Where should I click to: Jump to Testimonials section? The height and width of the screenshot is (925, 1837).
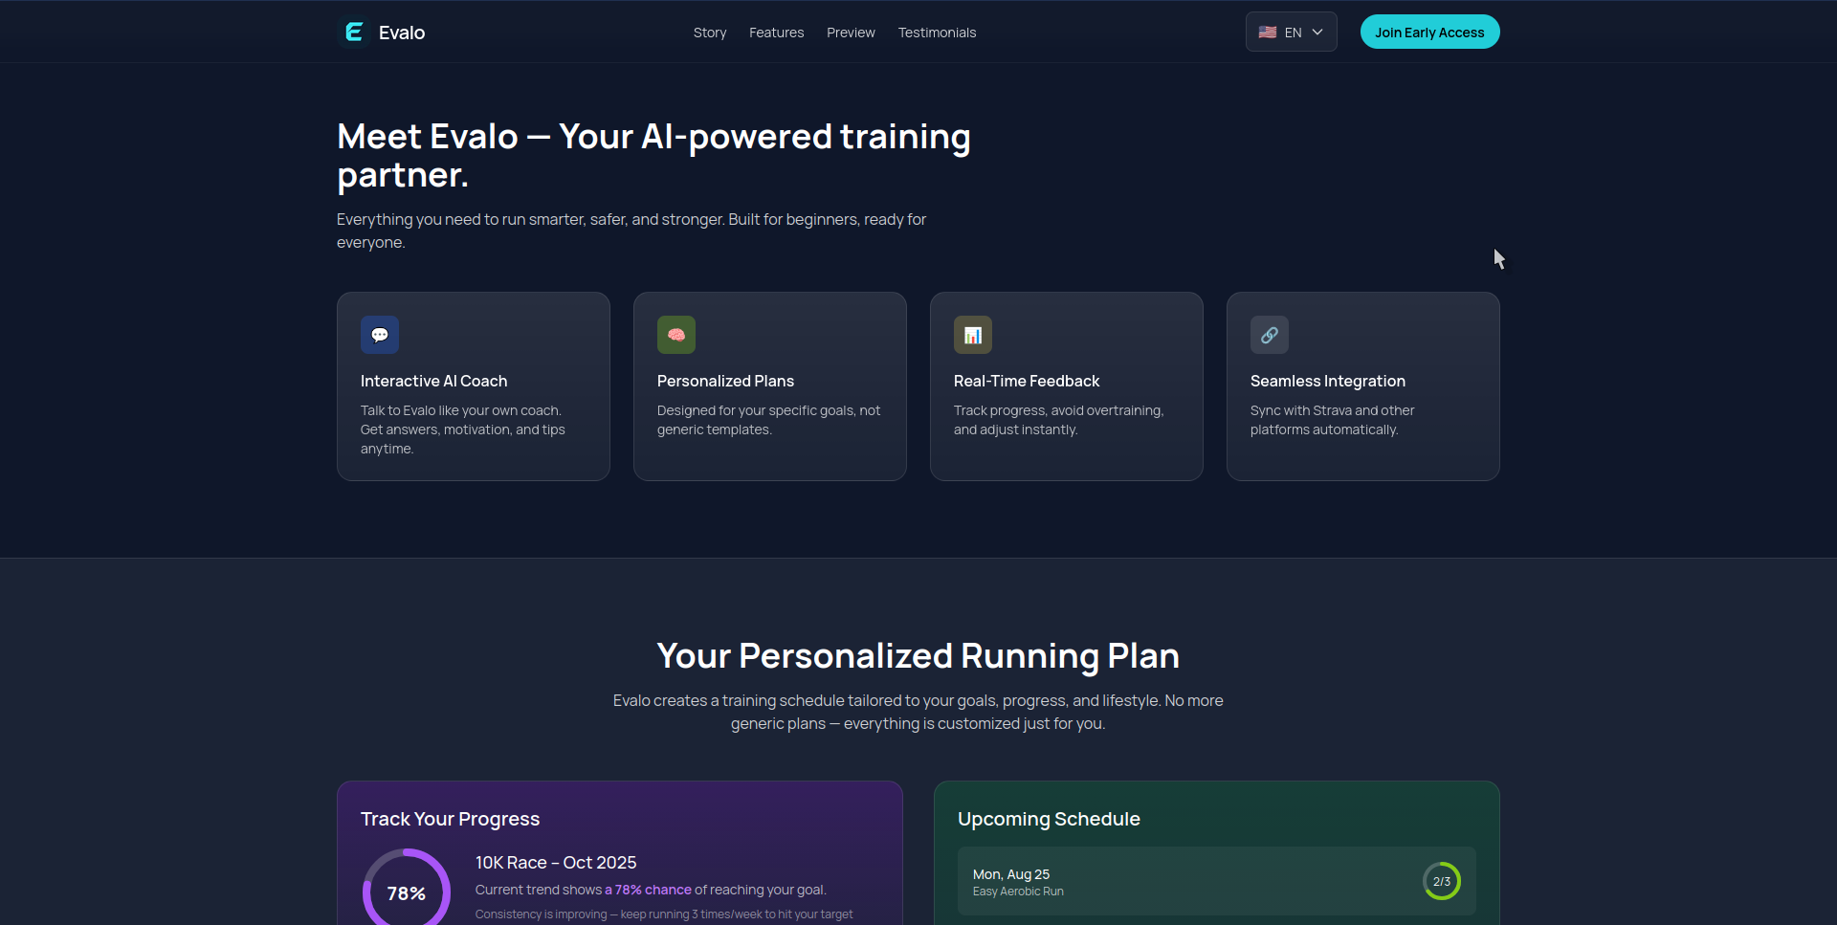pyautogui.click(x=938, y=33)
